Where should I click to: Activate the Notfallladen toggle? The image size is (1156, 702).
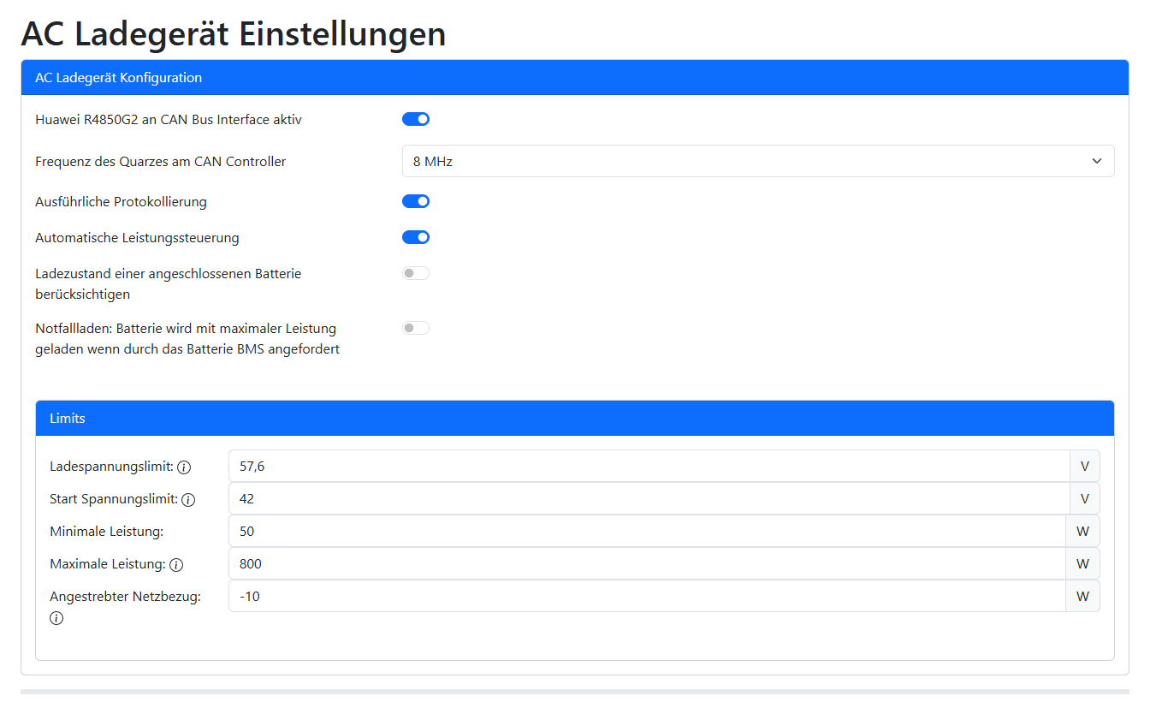(416, 327)
